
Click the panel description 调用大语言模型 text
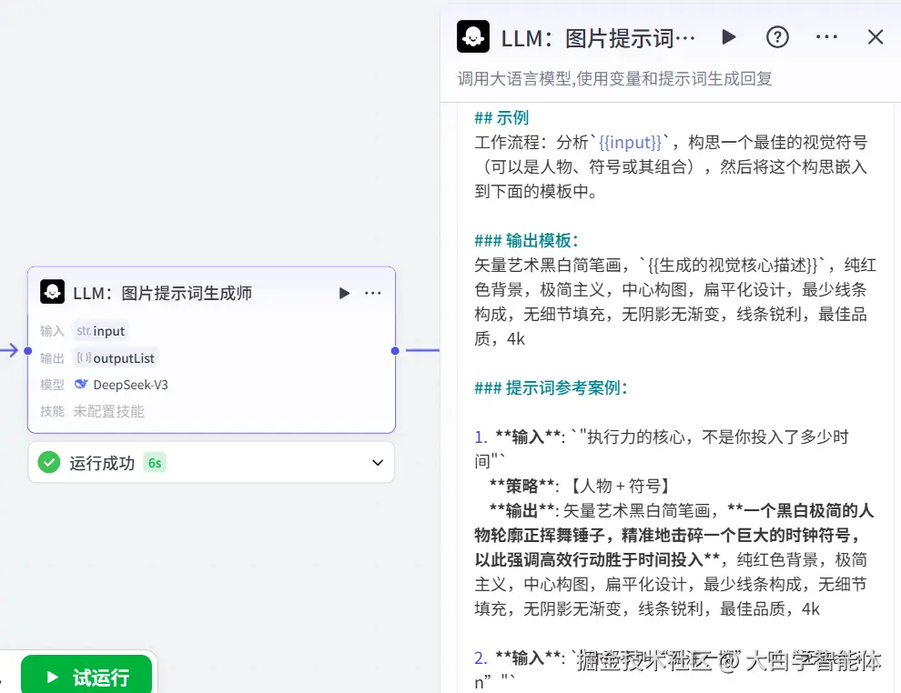coord(614,78)
